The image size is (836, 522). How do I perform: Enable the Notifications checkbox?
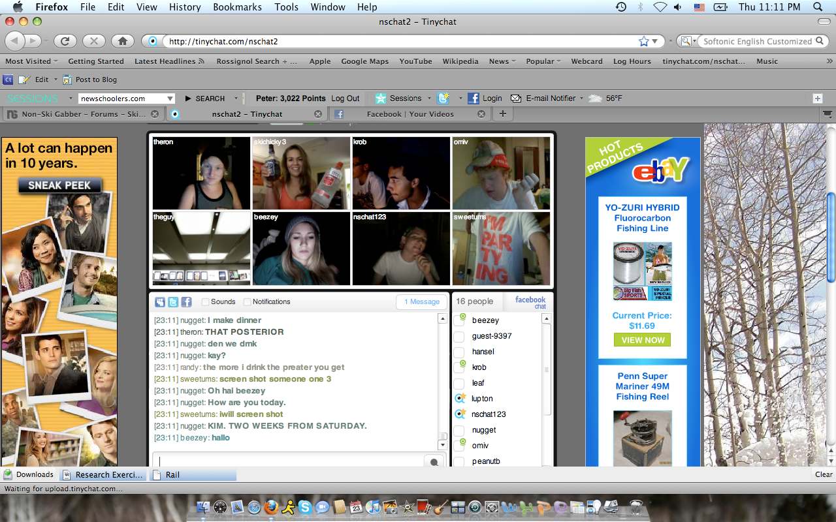pyautogui.click(x=247, y=301)
